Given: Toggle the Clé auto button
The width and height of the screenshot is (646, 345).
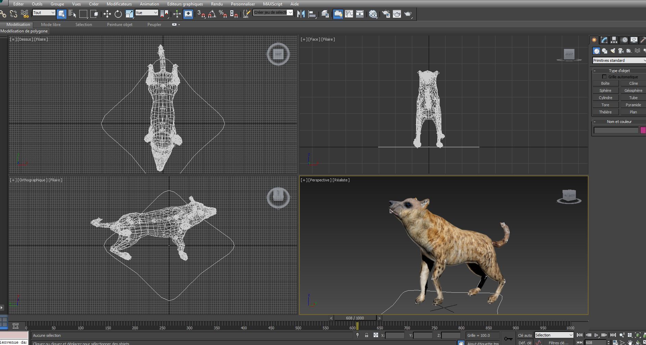Looking at the screenshot, I should click(x=525, y=335).
